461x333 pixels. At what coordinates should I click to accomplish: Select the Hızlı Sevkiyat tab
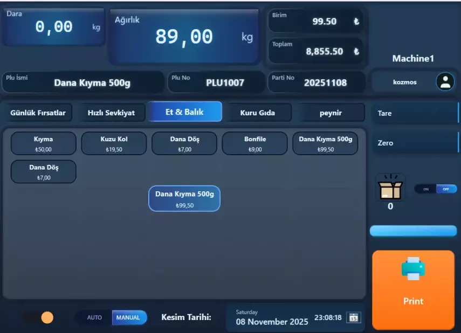coord(111,113)
